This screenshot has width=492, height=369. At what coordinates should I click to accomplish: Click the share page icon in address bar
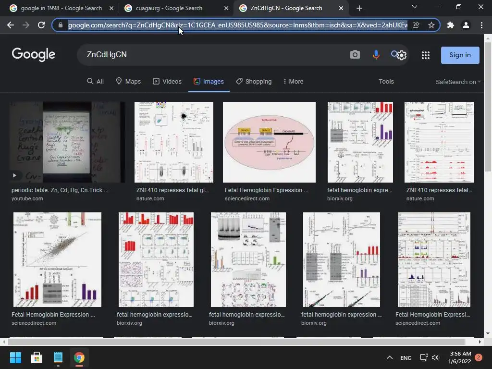click(416, 25)
